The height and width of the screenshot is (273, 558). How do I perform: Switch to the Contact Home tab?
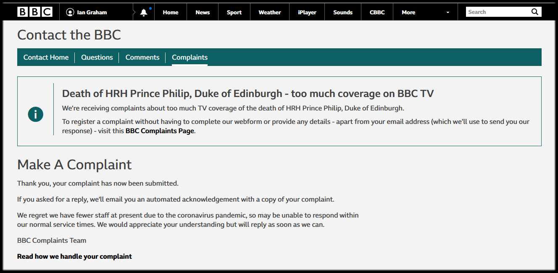pos(46,58)
